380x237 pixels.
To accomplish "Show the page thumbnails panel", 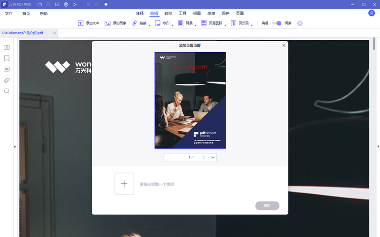I will (x=7, y=47).
